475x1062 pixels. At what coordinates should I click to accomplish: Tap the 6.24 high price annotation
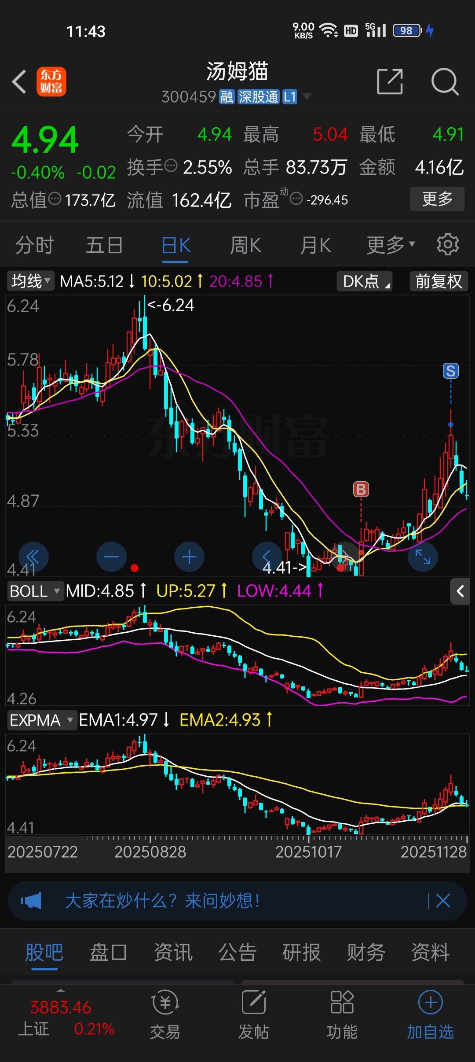tap(172, 305)
